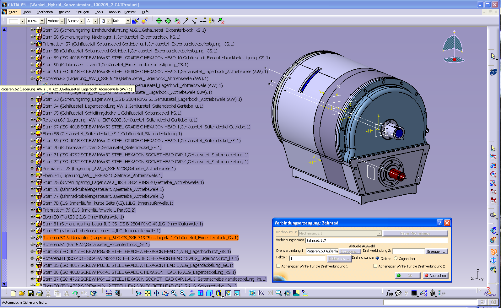Open the Mechanismus.1 dropdown
The image size is (501, 308).
click(379, 233)
